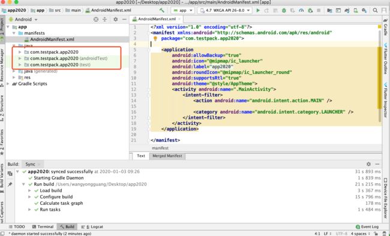This screenshot has height=236, width=390.
Task: Click the 4 spaces indent status entry
Action: 360,234
